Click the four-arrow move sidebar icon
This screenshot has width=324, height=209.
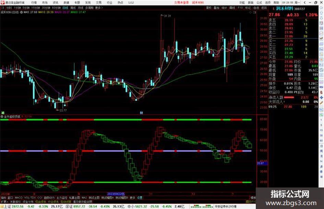(321, 97)
